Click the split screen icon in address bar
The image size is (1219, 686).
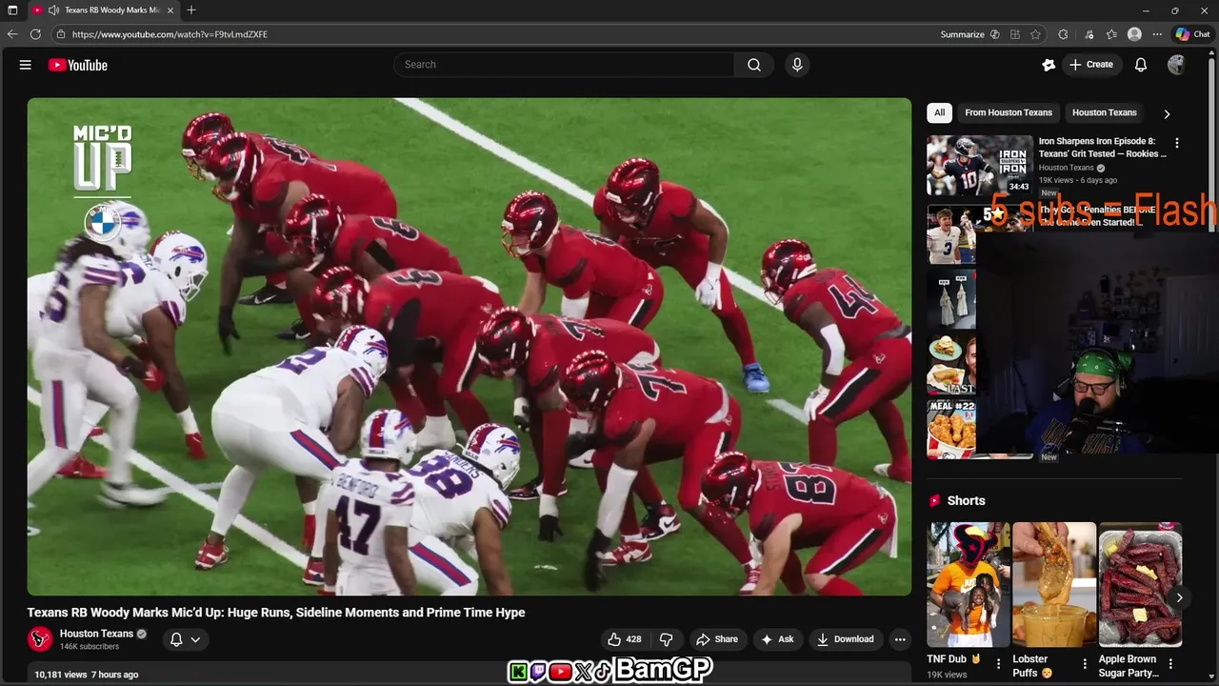1016,34
